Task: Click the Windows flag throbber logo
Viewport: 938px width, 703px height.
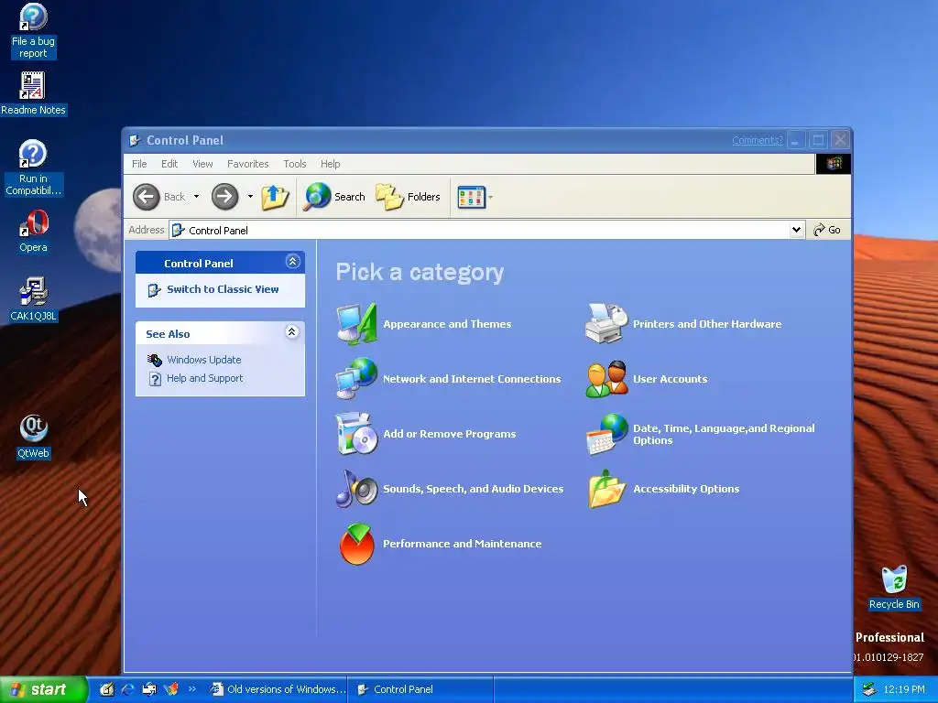Action: [x=834, y=164]
